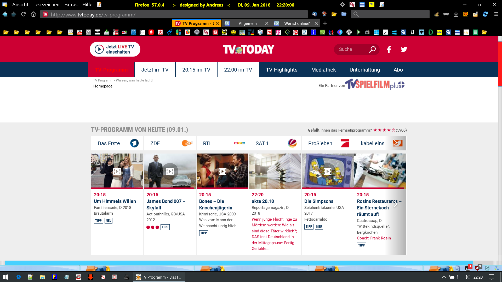
Task: Switch to the Allgemein tab
Action: pos(247,23)
